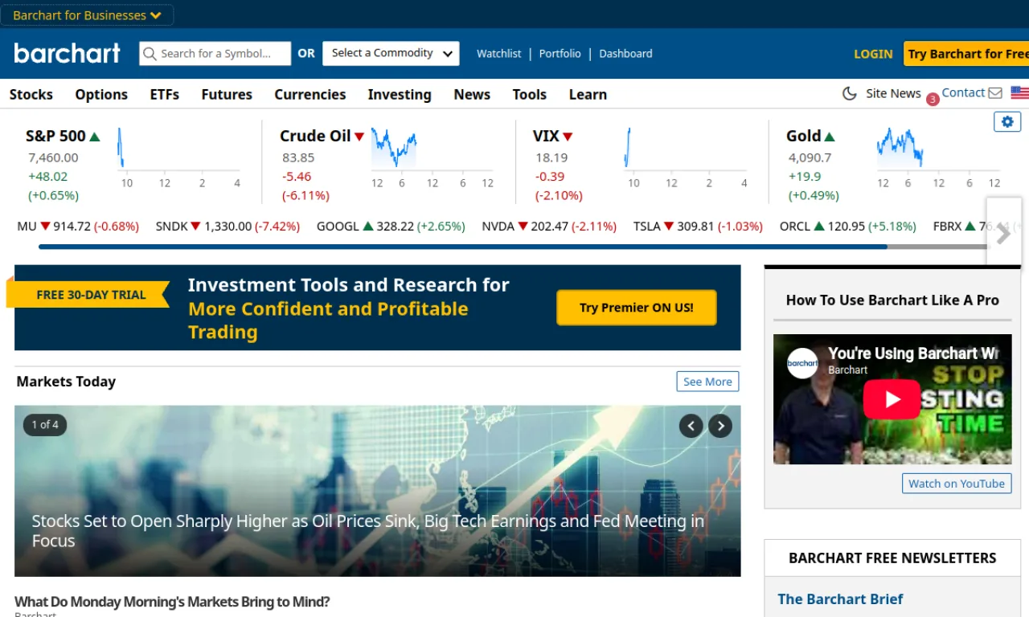The width and height of the screenshot is (1029, 617).
Task: Click the Contact envelope icon
Action: tap(995, 93)
